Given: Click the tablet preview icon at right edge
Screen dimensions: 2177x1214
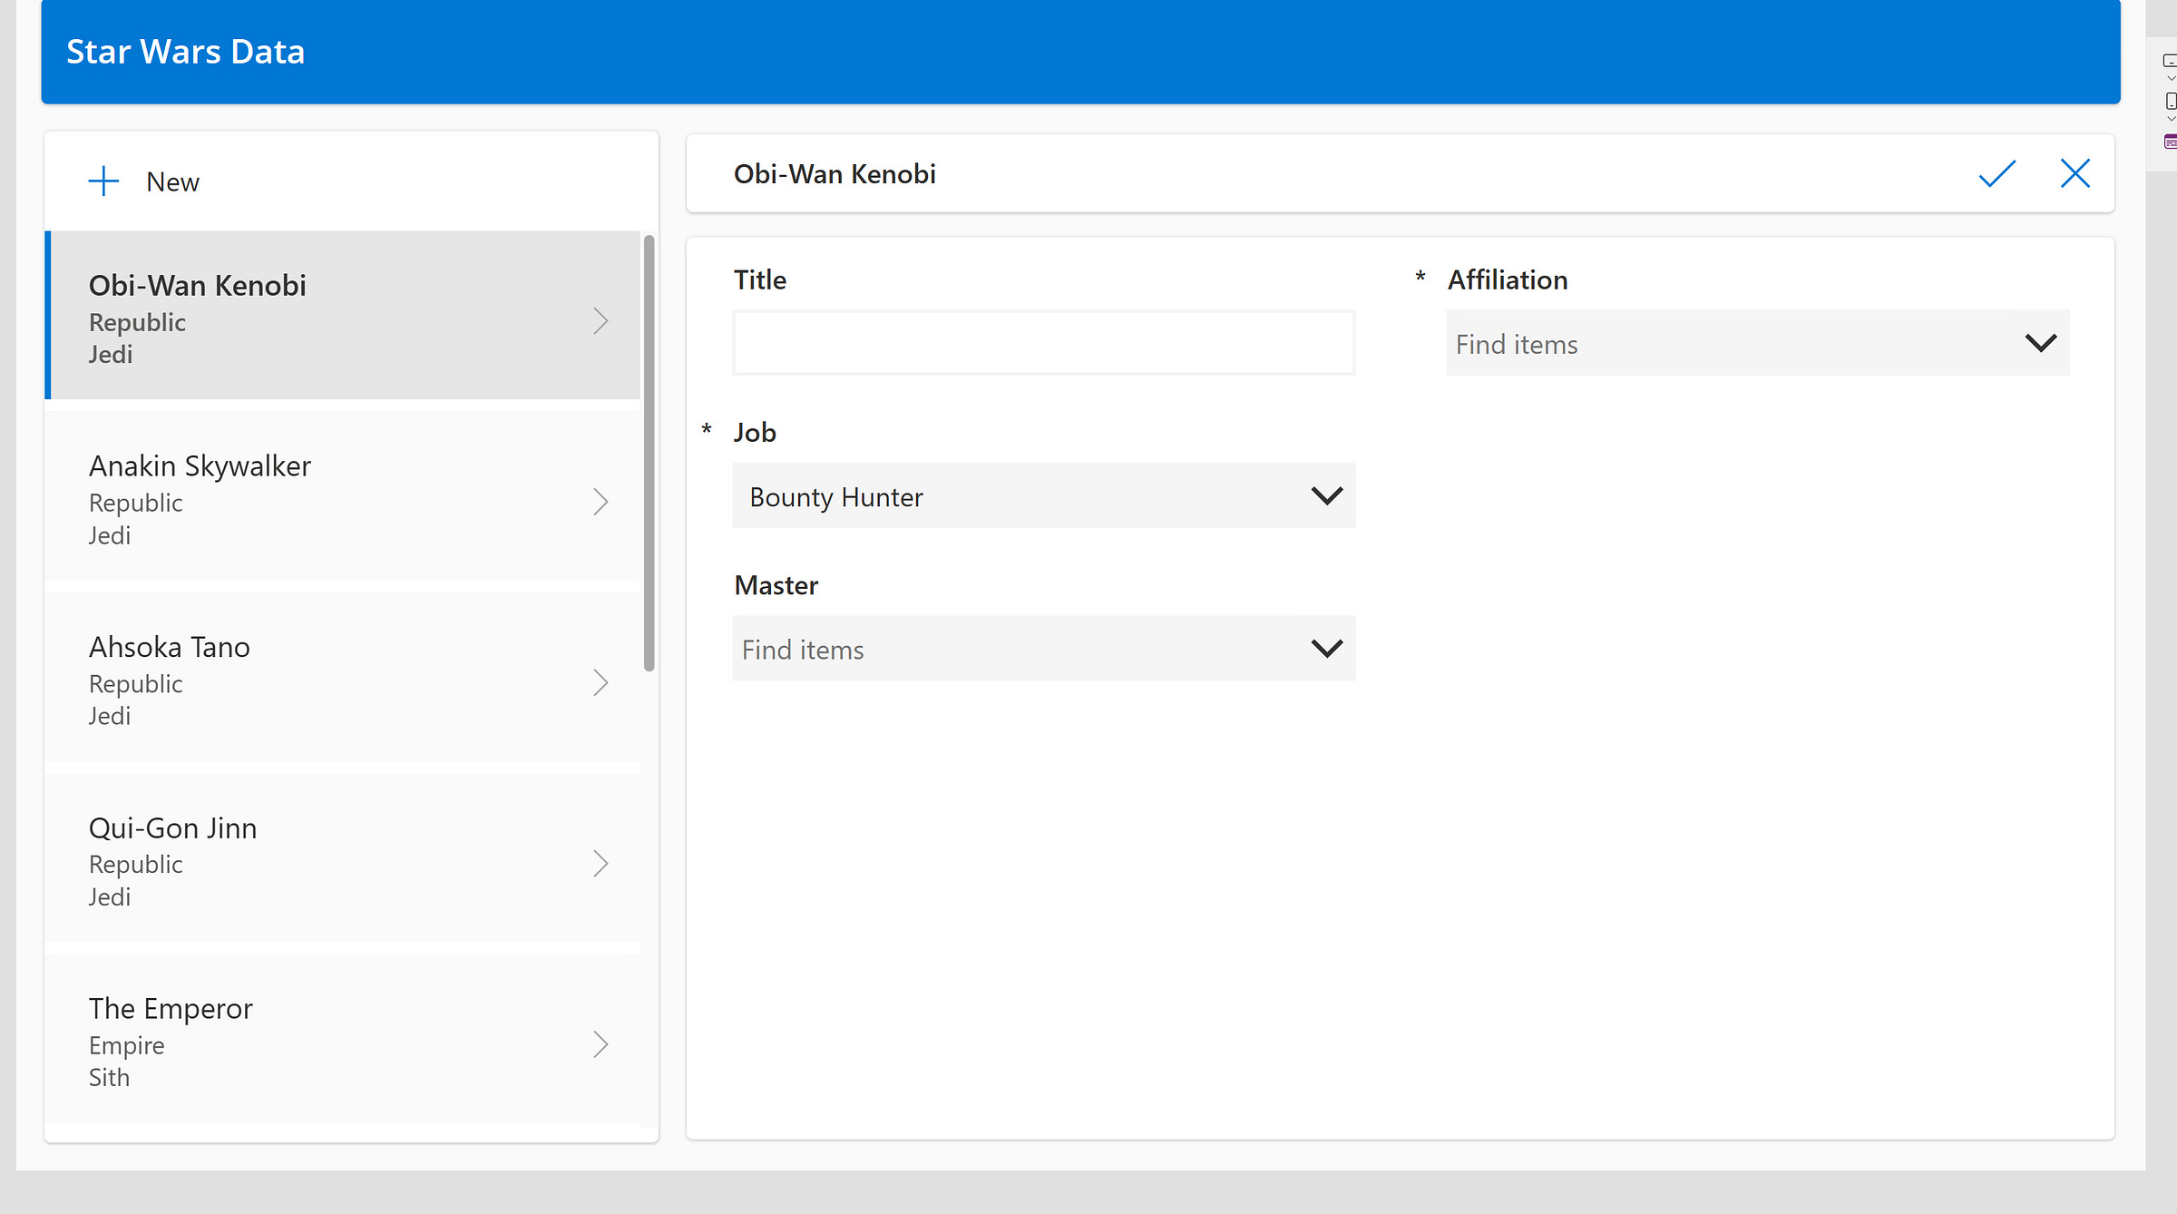Looking at the screenshot, I should (2169, 61).
